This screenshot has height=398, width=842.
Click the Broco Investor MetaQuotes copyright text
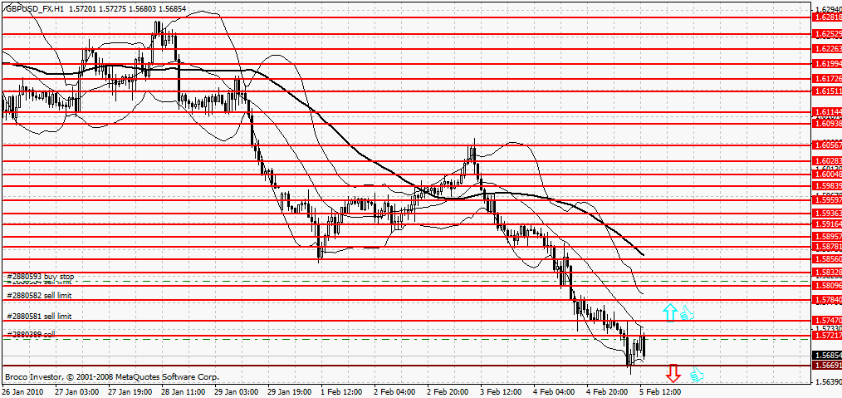112,377
